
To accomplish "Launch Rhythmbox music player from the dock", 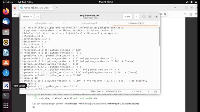I will point(6,42).
